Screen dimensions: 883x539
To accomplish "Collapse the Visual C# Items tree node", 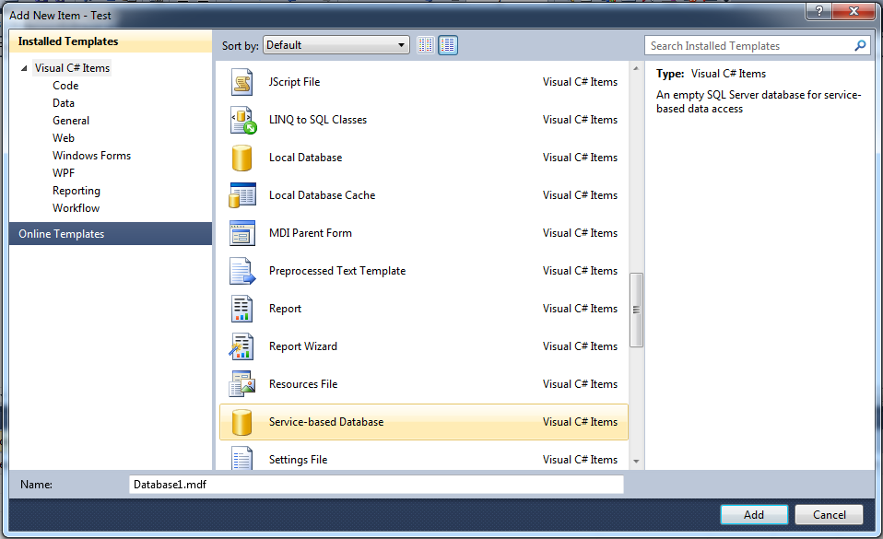I will [24, 68].
